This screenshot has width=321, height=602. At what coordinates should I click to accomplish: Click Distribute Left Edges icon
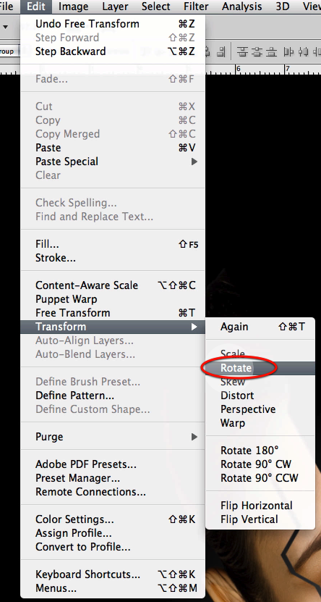[290, 51]
